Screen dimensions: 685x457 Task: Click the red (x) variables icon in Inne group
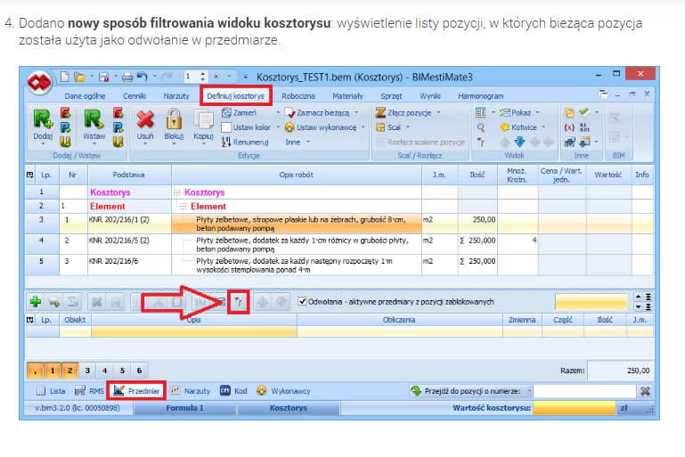(x=569, y=127)
